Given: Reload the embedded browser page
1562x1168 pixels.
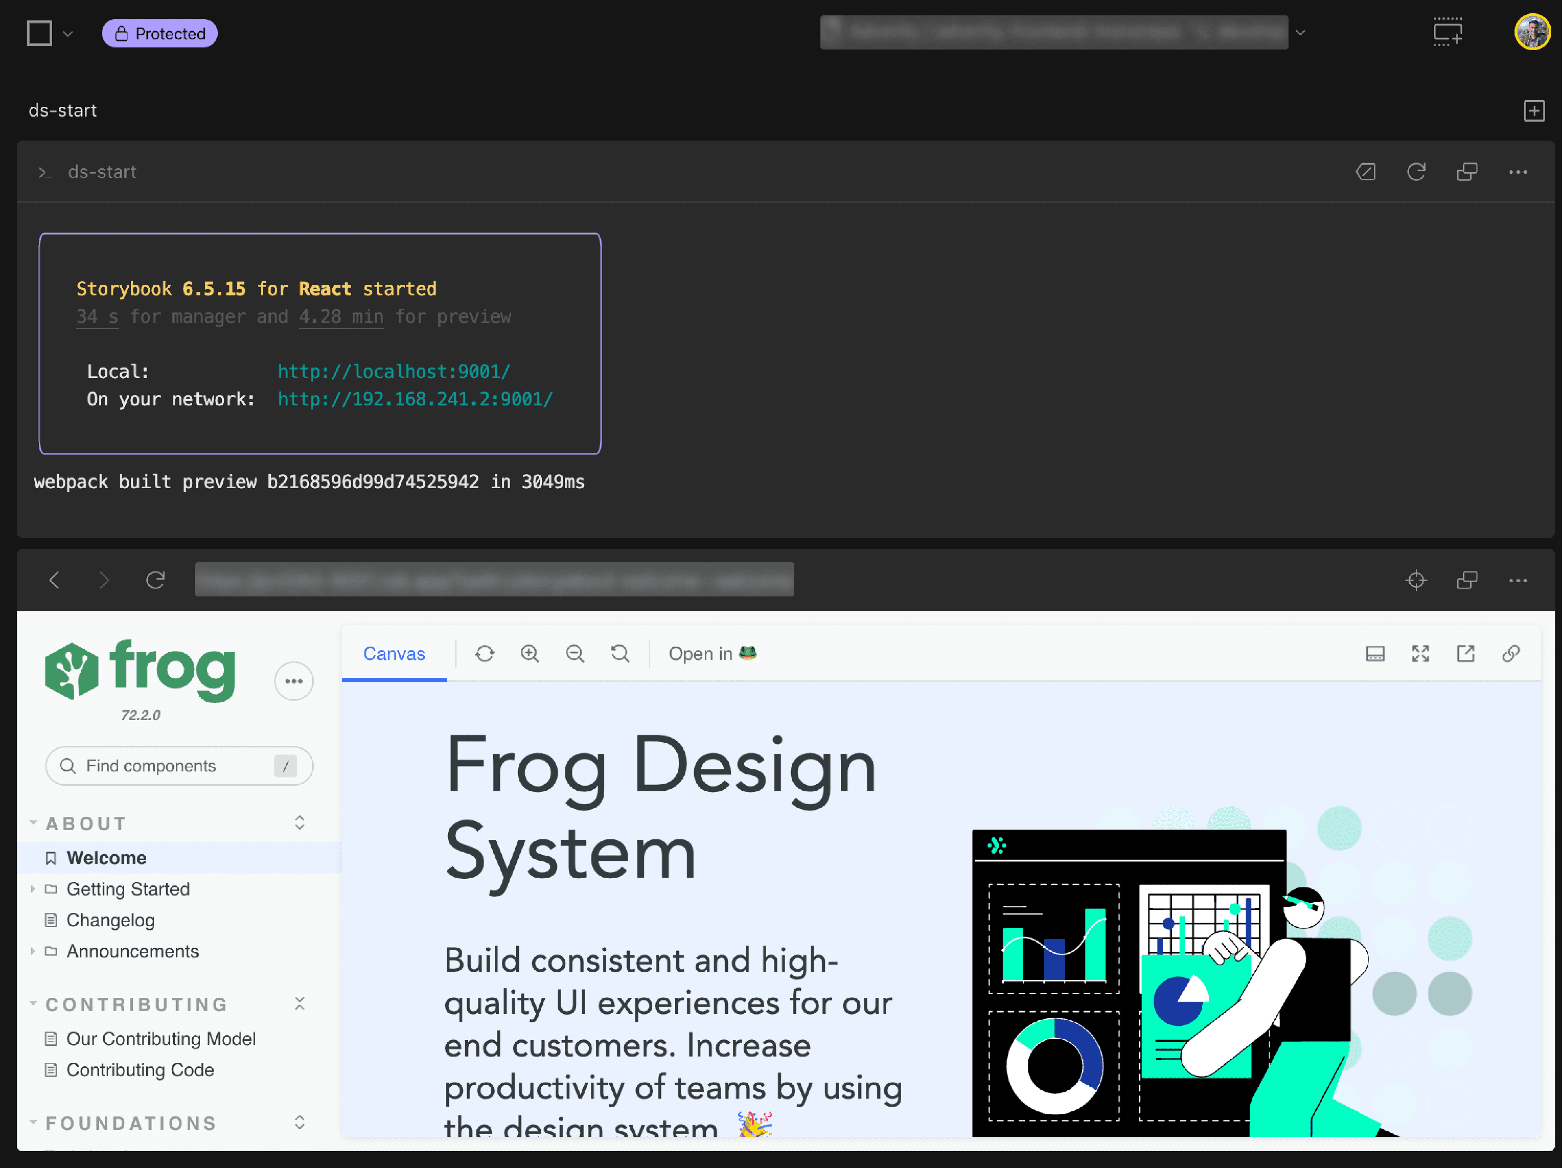Looking at the screenshot, I should click(157, 579).
